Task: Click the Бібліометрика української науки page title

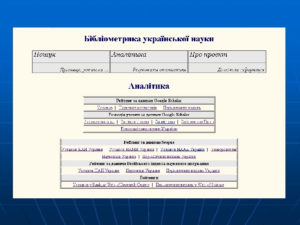Action: pyautogui.click(x=149, y=39)
